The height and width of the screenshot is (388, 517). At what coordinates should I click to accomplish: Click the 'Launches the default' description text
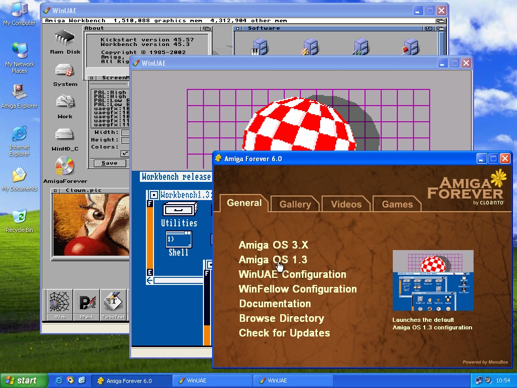(423, 320)
